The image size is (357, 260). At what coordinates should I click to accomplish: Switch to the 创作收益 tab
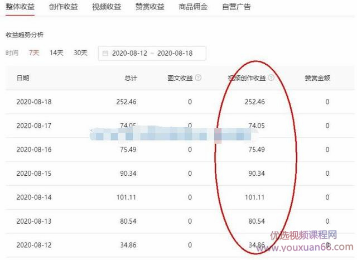(63, 7)
